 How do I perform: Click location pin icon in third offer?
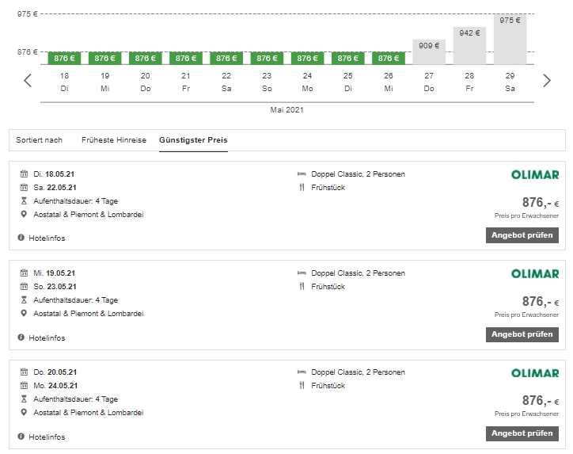(24, 412)
